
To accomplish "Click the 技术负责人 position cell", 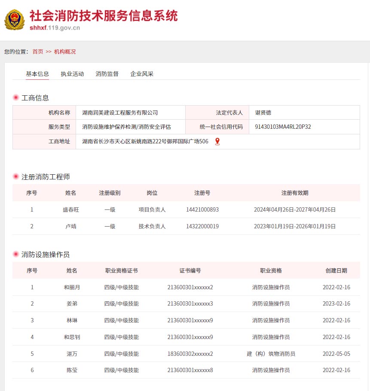I will click(152, 227).
